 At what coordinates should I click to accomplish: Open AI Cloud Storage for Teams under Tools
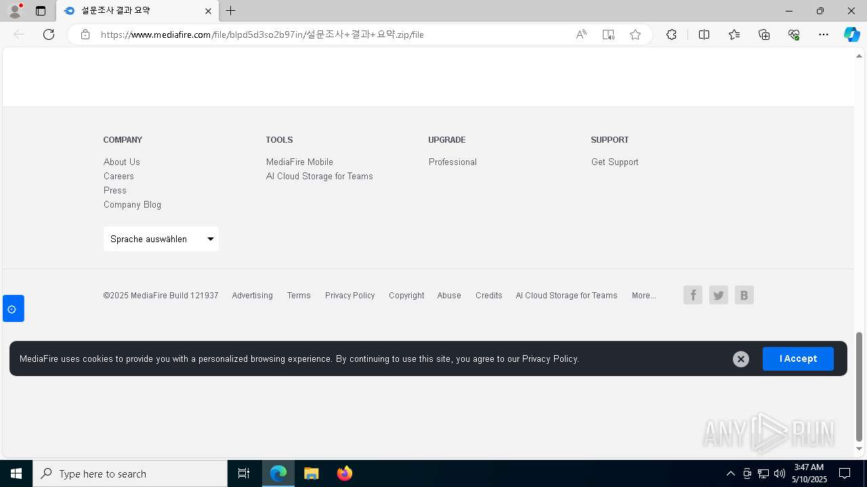click(x=320, y=176)
